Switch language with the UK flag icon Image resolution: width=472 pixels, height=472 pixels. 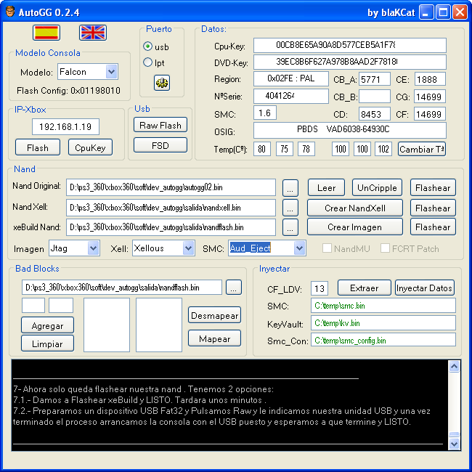tap(93, 33)
